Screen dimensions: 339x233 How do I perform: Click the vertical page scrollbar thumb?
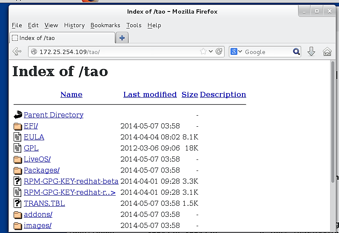click(333, 122)
